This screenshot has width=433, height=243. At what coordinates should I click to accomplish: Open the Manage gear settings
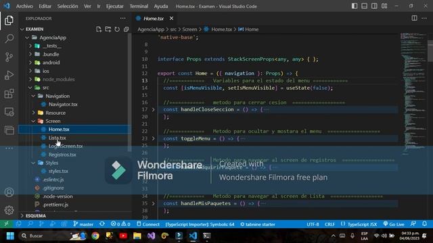click(9, 210)
